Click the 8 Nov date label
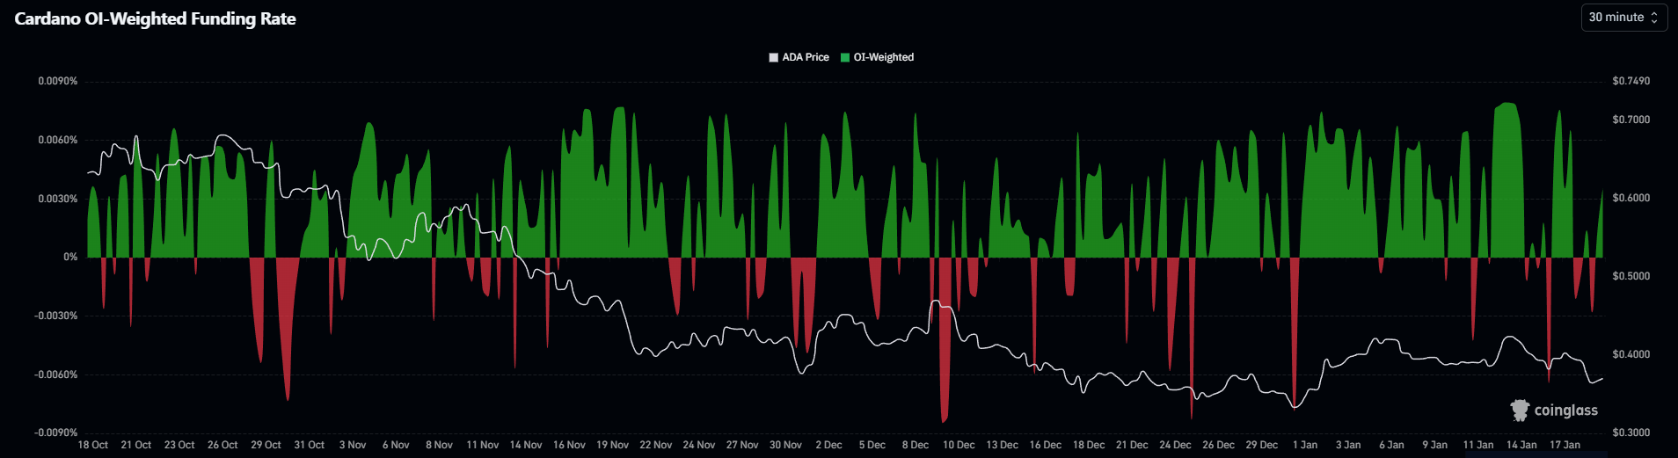1678x458 pixels. pyautogui.click(x=440, y=445)
